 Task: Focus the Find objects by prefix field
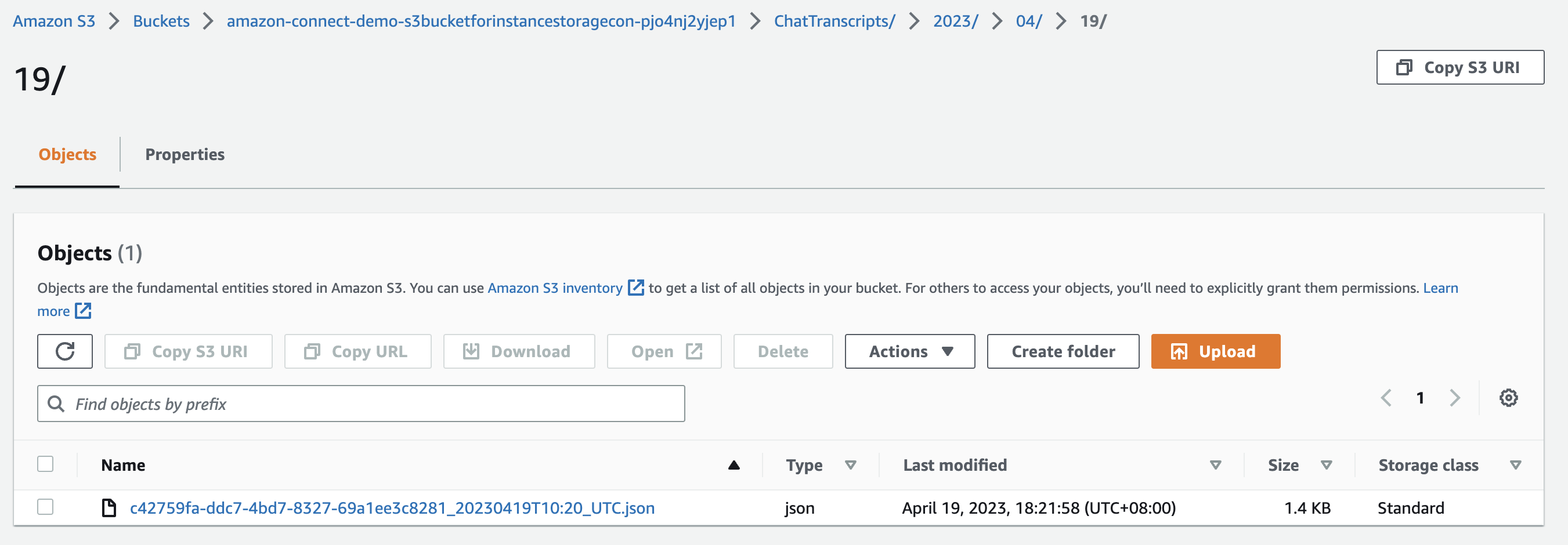pos(361,404)
